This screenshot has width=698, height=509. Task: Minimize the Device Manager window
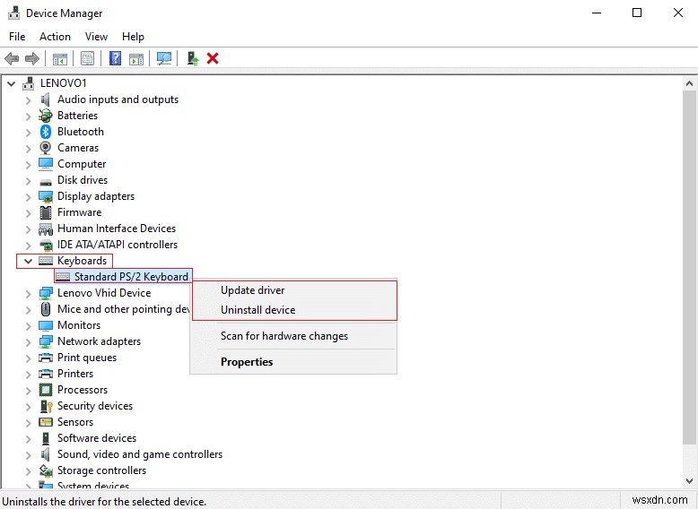click(x=597, y=13)
